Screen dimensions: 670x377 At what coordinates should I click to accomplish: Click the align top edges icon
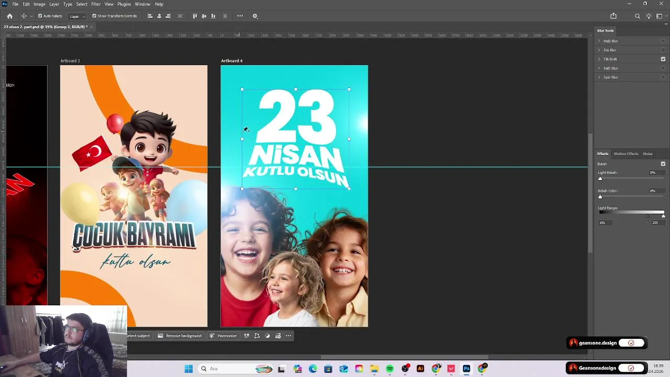(x=195, y=16)
